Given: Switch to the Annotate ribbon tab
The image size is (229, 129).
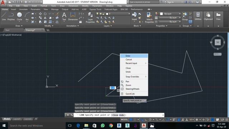Looking at the screenshot, I should click(x=23, y=9).
